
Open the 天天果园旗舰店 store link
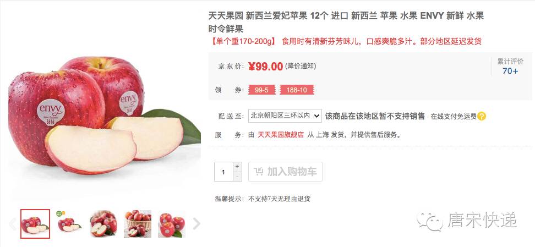point(281,135)
